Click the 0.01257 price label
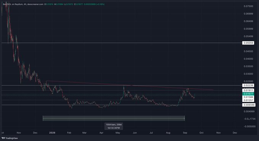Image resolution: width=259 pixels, height=141 pixels. [x=248, y=100]
